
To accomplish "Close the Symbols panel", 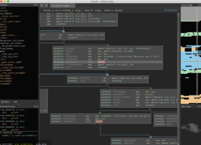I will pos(37,5).
